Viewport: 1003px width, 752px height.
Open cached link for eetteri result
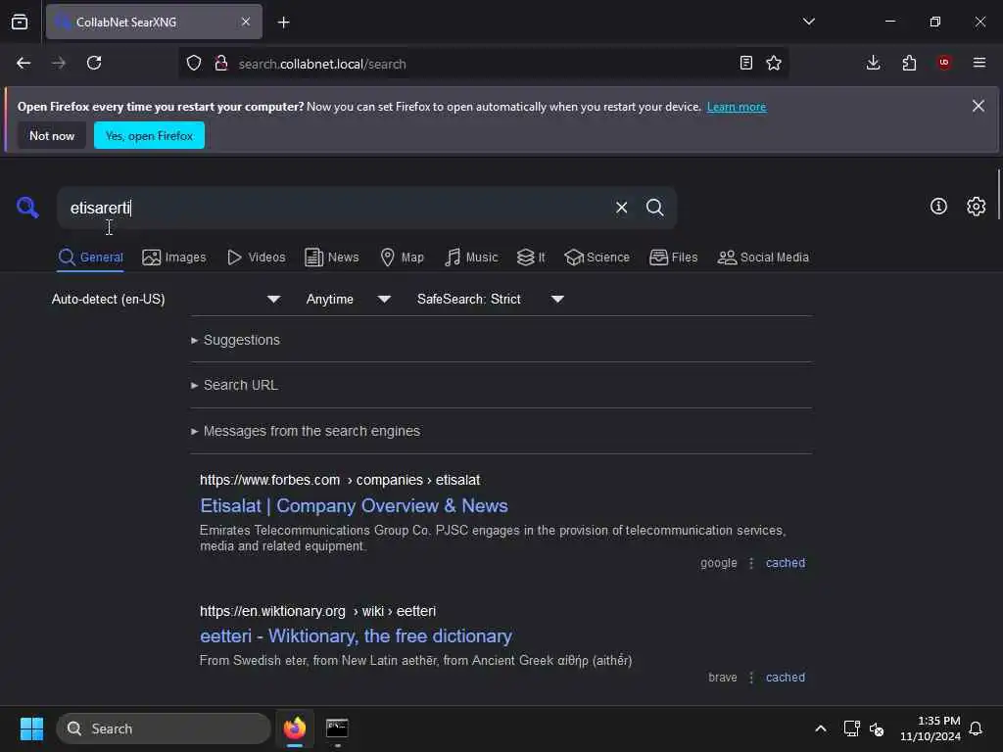[x=785, y=678]
